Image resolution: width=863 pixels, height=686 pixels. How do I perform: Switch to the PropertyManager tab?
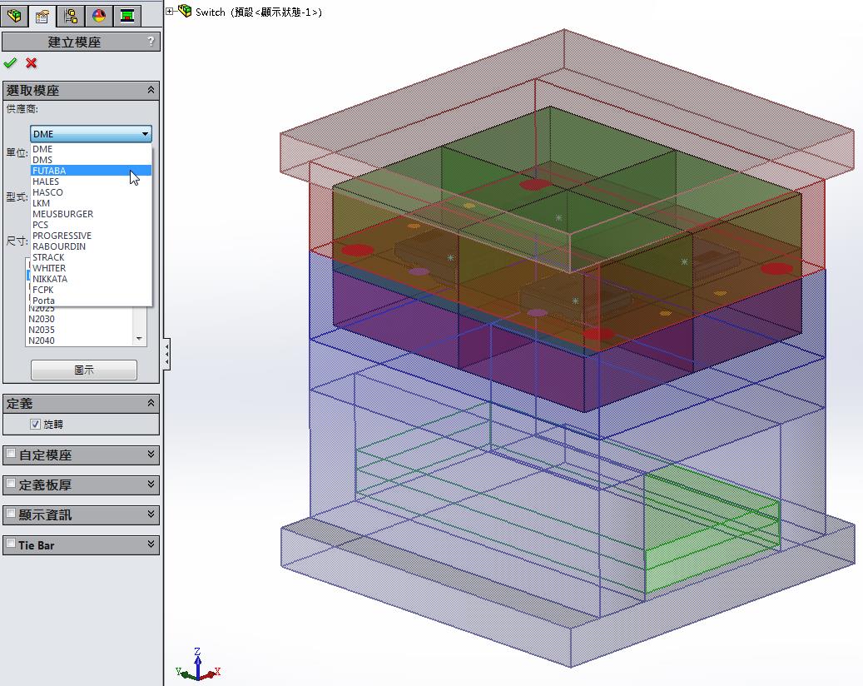coord(42,15)
